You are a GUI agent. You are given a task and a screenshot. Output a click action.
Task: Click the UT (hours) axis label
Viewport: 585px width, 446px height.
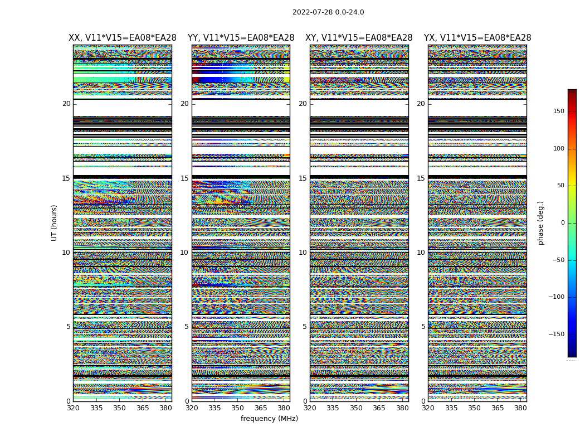pos(54,223)
